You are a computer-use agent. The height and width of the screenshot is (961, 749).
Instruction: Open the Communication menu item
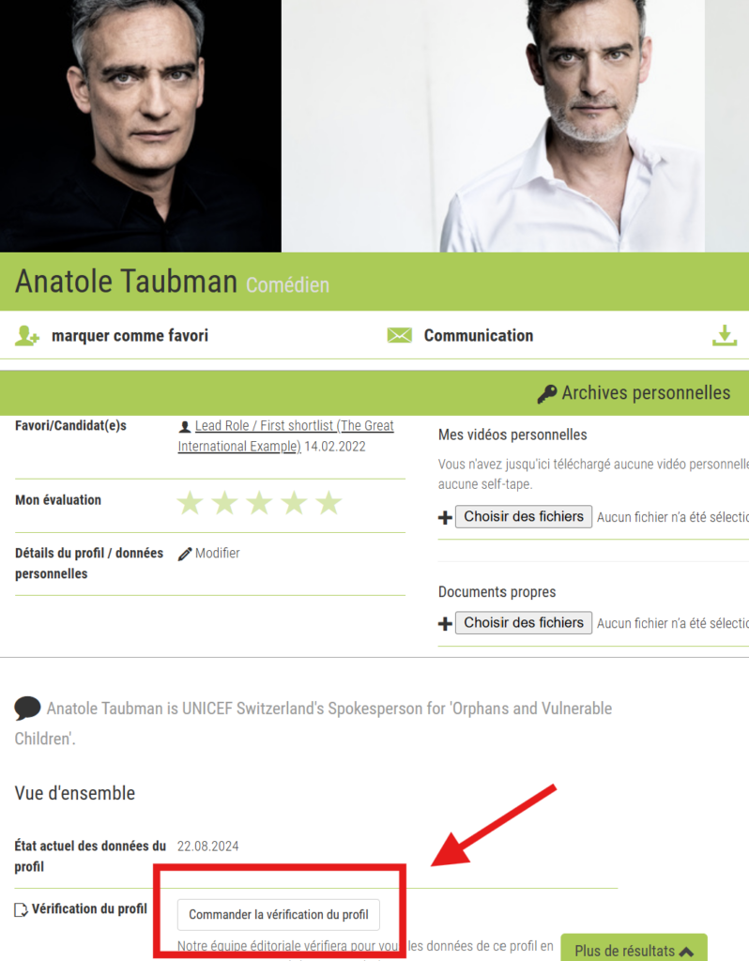tap(478, 336)
